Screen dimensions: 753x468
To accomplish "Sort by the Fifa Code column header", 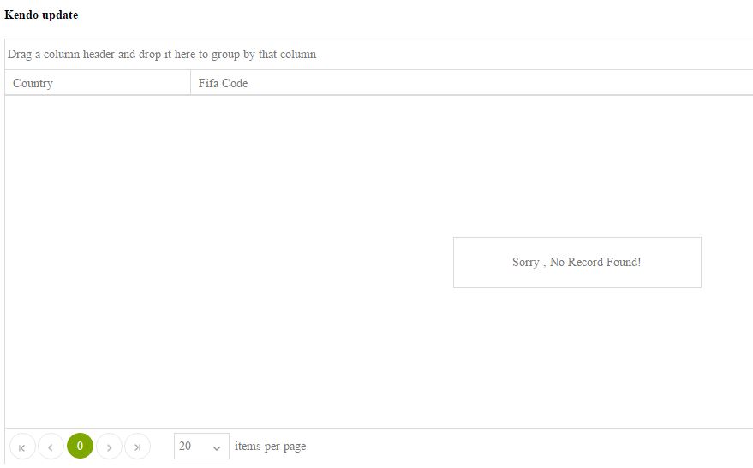I will pyautogui.click(x=224, y=83).
